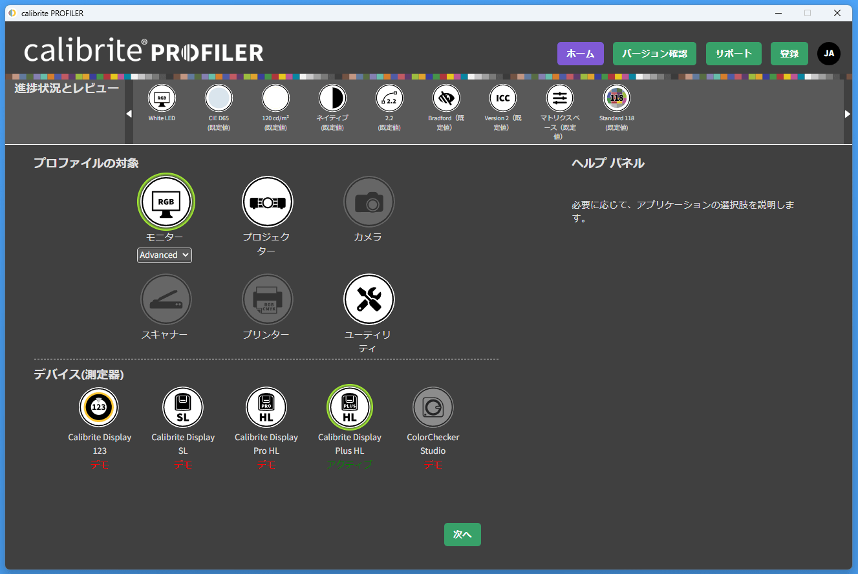
Task: Click the calibrite PROFILER logo
Action: tap(144, 51)
